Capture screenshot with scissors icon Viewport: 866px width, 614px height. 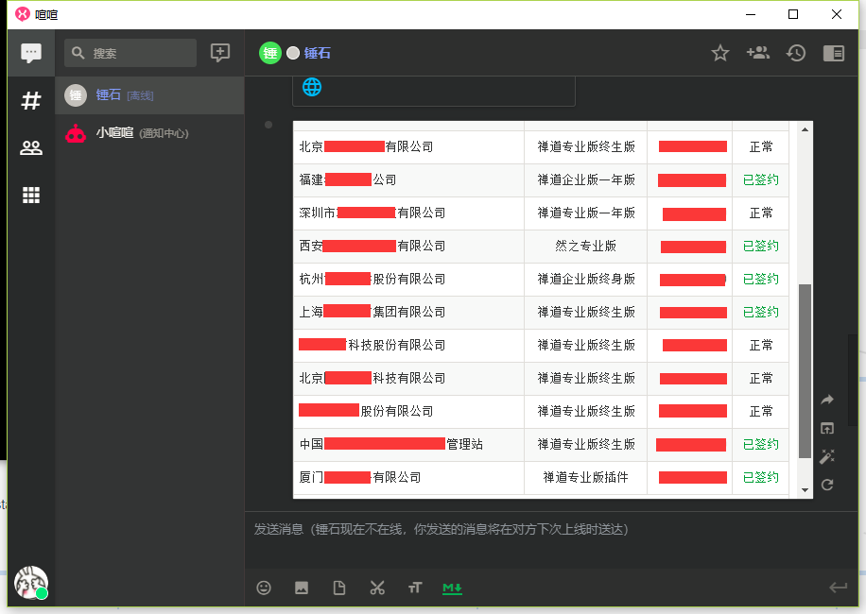tap(377, 588)
